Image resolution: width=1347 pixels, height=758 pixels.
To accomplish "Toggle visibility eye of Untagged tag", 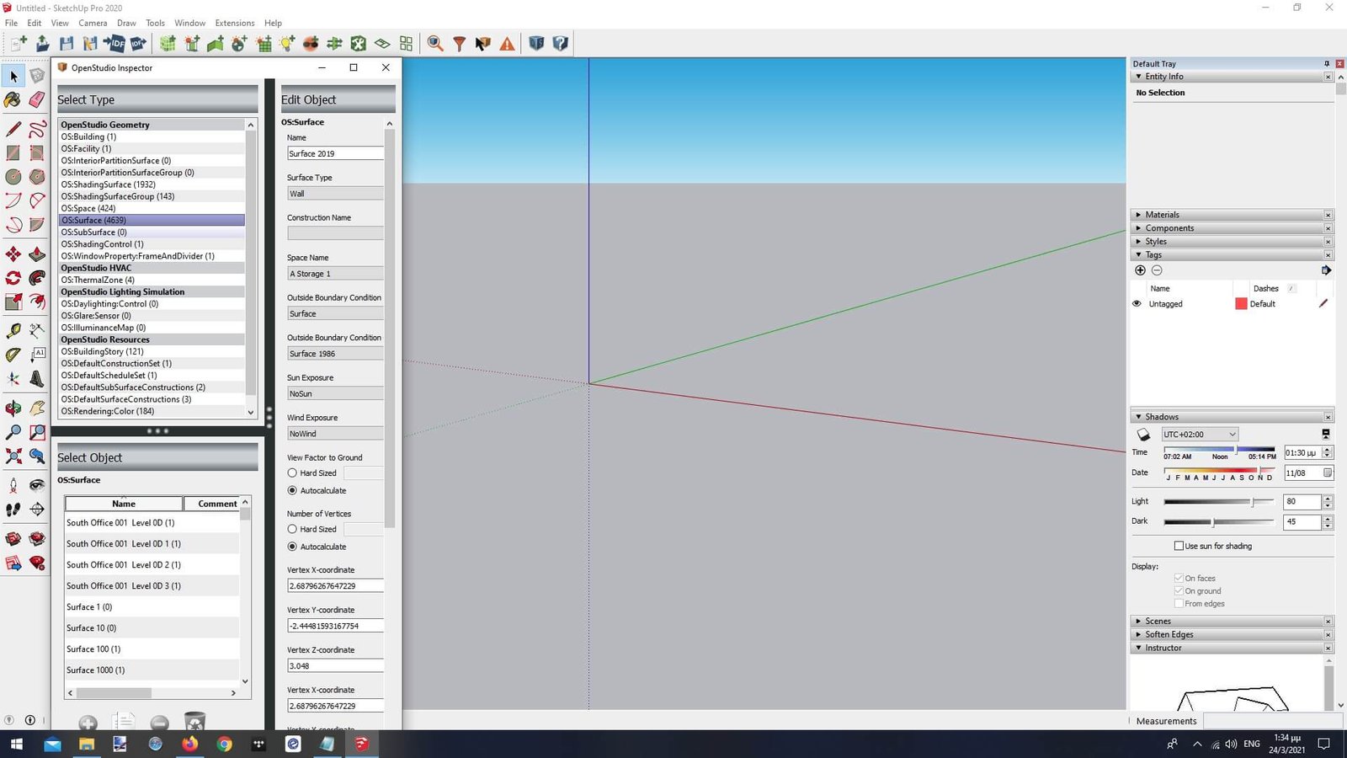I will pyautogui.click(x=1137, y=304).
